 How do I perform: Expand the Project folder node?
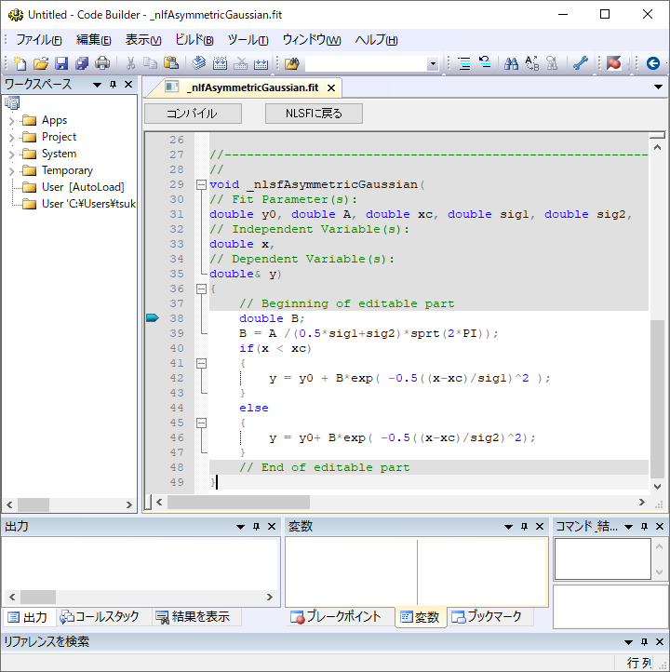(11, 138)
